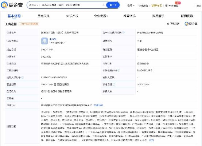Select the company name in the 企业名称 row
202x146 pixels.
[x=60, y=32]
